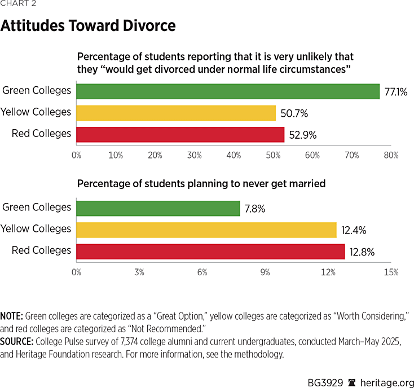Click the green 7.8% bar
414x388 pixels.
coord(158,208)
